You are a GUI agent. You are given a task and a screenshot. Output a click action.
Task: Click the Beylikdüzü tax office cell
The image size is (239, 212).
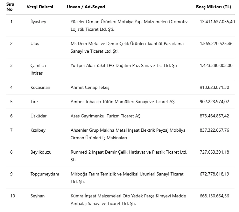[x=41, y=152]
